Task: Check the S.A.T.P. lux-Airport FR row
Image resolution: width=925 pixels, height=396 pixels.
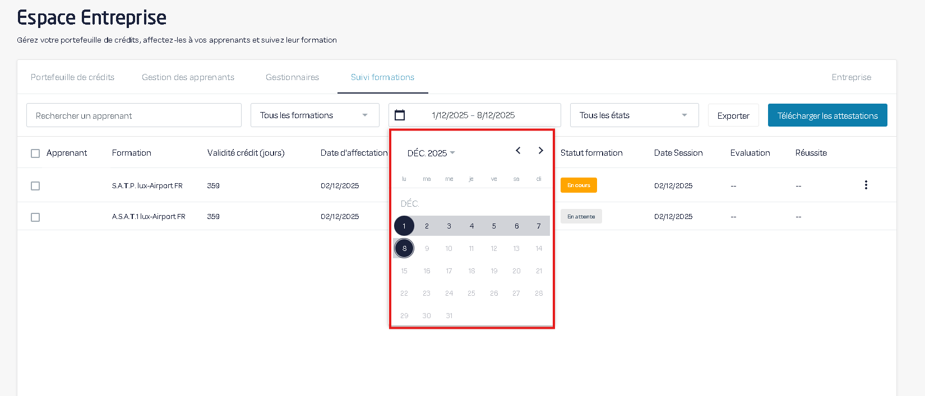Action: [x=35, y=186]
